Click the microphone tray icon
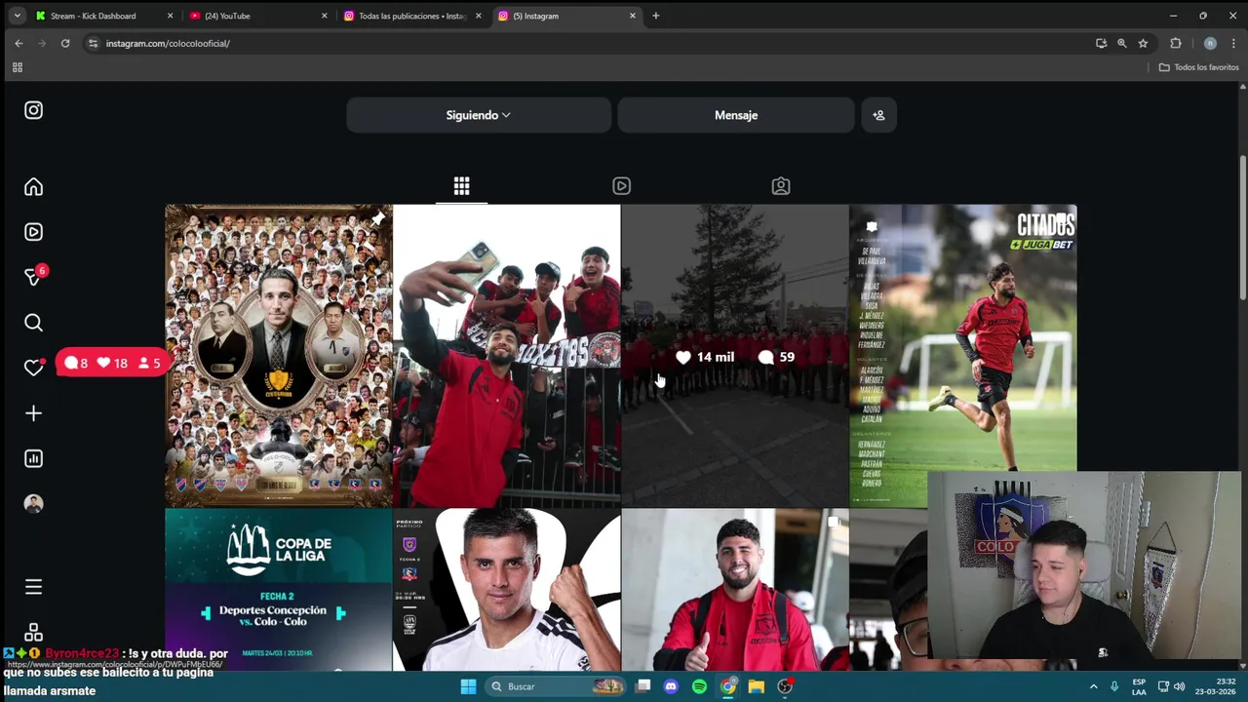1248x702 pixels. pyautogui.click(x=1114, y=686)
